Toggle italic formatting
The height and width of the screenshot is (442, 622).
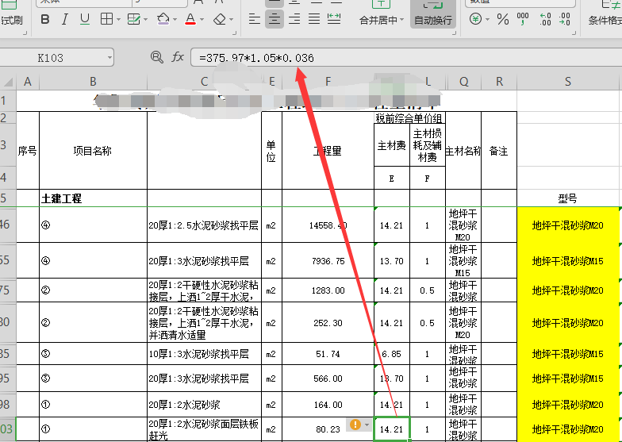click(x=65, y=19)
